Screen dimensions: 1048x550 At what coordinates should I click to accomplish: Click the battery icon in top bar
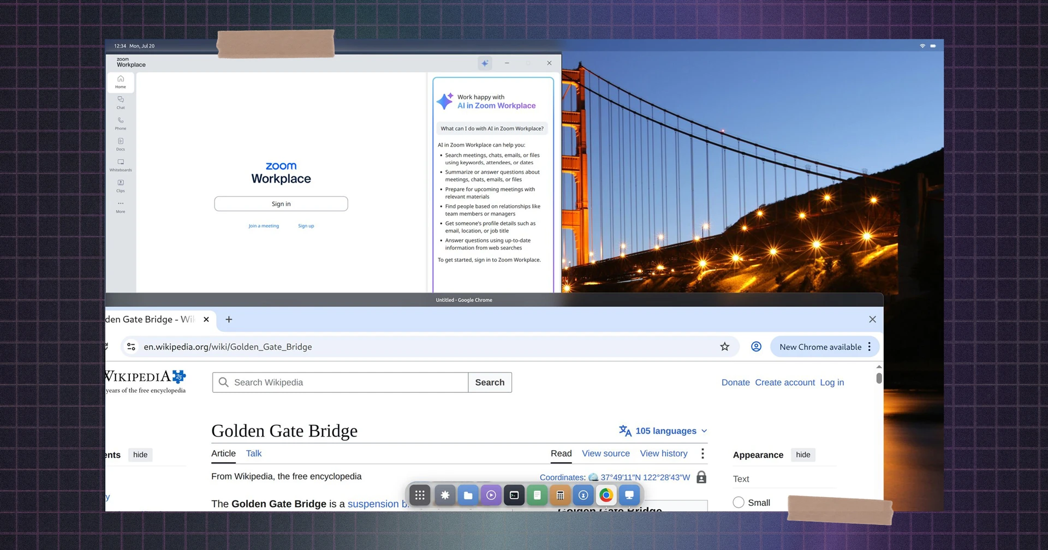933,46
